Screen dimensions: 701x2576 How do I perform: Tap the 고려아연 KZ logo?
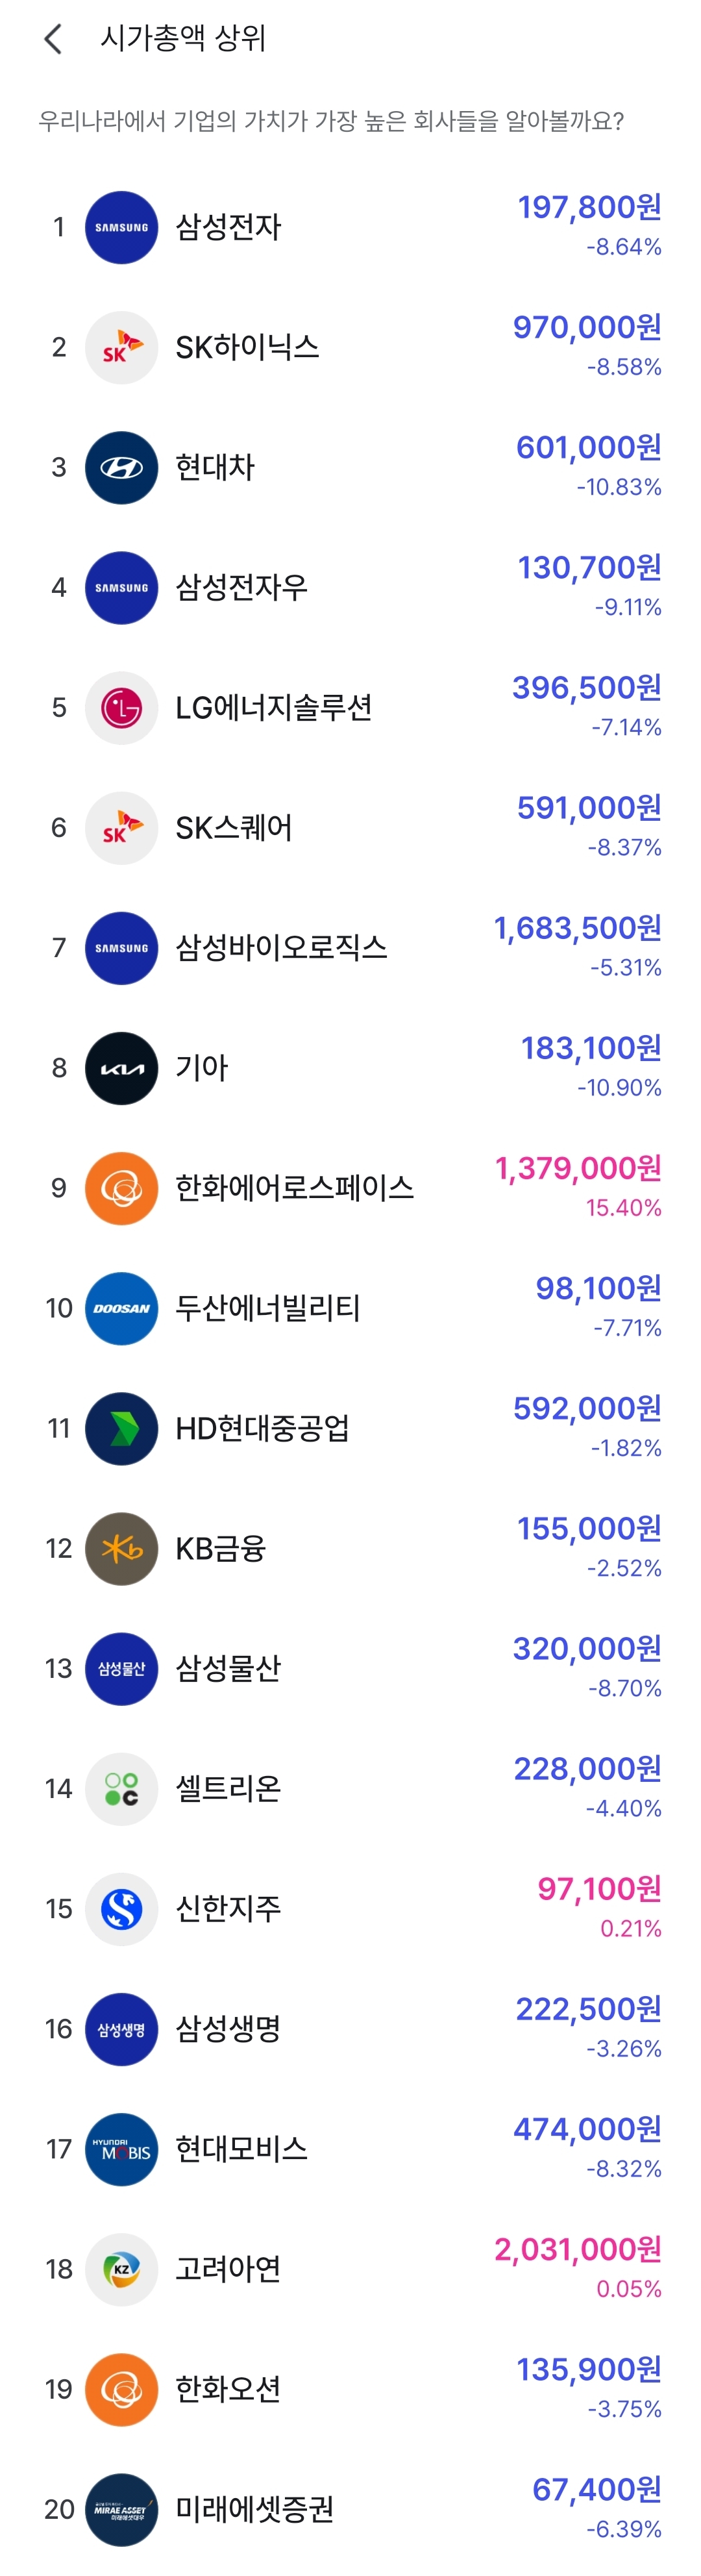pos(121,2269)
